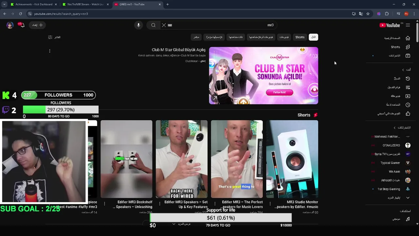This screenshot has width=419, height=236.
Task: Toggle the YouTube hamburger guide menu
Action: (x=408, y=25)
